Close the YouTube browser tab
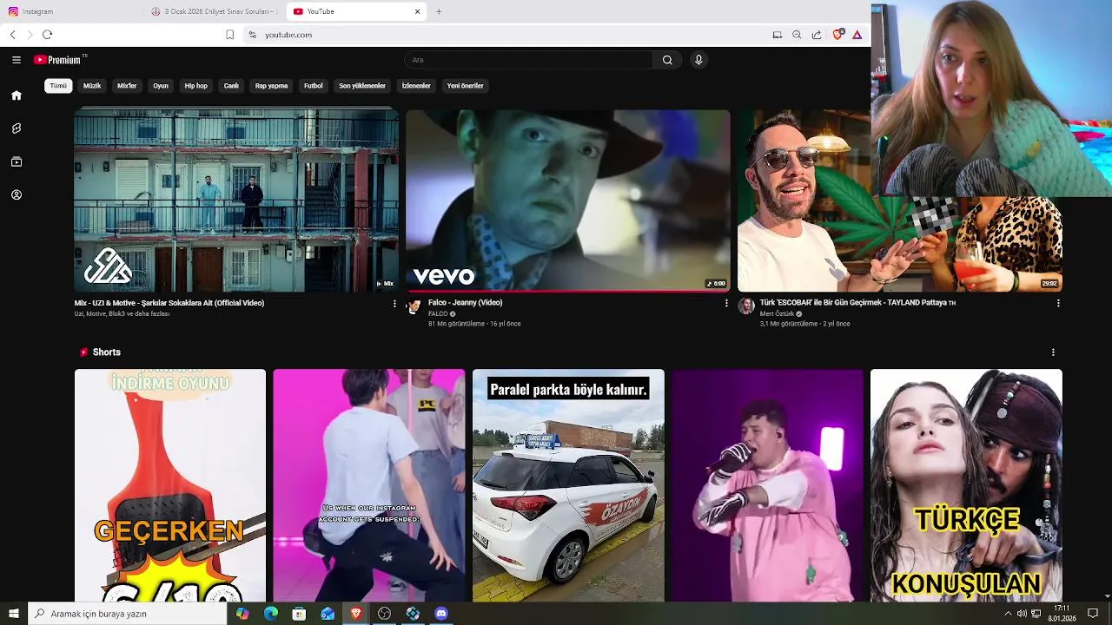 pos(418,11)
